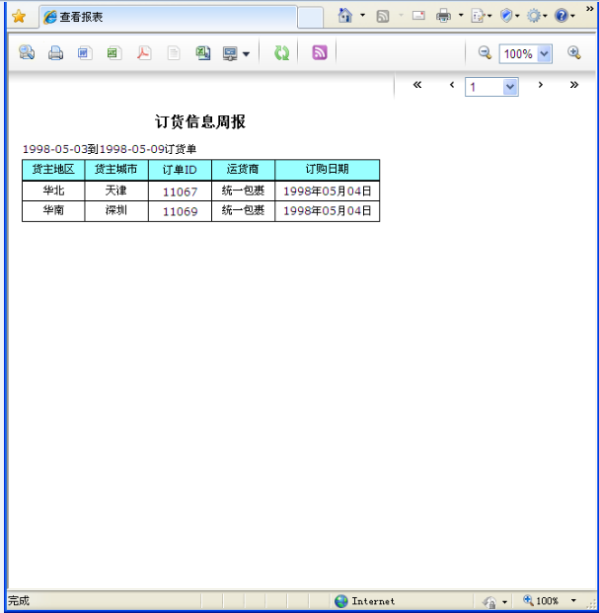Screen dimensions: 599x613
Task: Go to the next report page
Action: tap(541, 85)
